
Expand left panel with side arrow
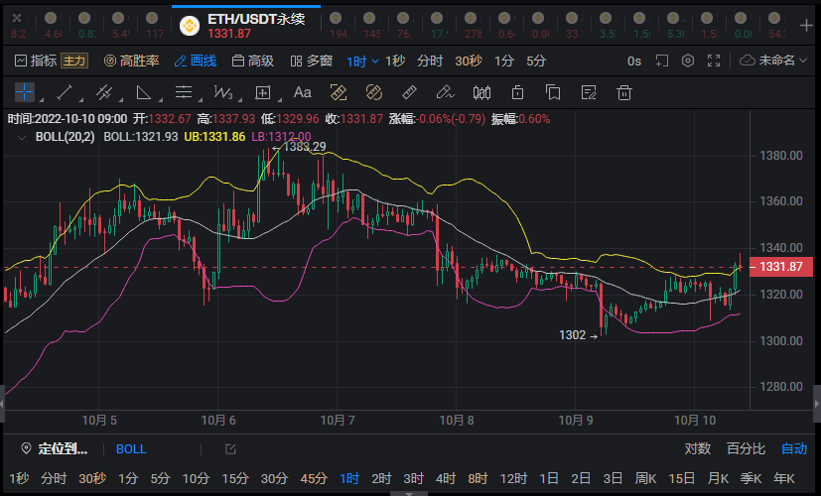2,404
